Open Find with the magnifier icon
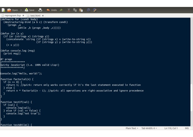The width and height of the screenshot is (193, 137). pyautogui.click(x=89, y=10)
